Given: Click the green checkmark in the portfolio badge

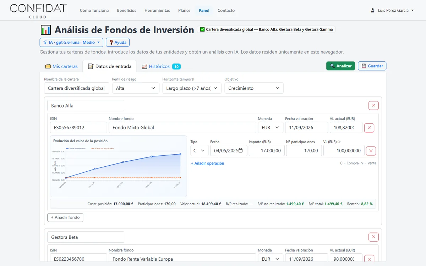Looking at the screenshot, I should pos(202,29).
